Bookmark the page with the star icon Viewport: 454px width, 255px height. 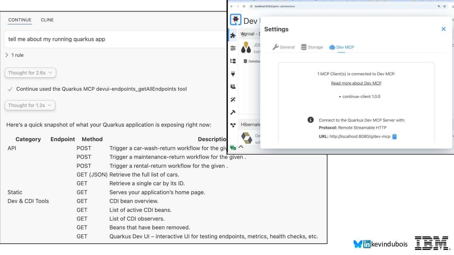point(445,6)
